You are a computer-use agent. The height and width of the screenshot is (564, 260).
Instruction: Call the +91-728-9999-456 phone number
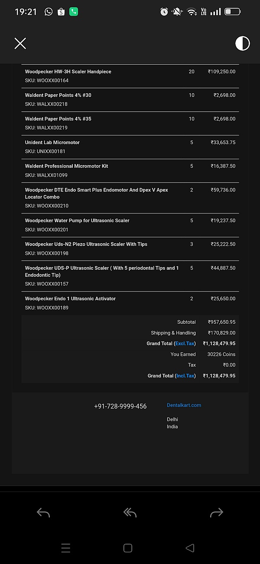point(120,407)
